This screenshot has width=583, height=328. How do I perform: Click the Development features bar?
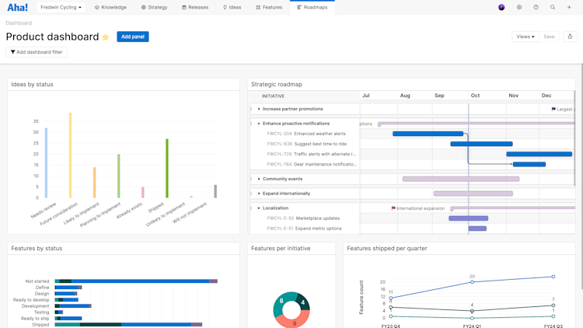pos(73,306)
